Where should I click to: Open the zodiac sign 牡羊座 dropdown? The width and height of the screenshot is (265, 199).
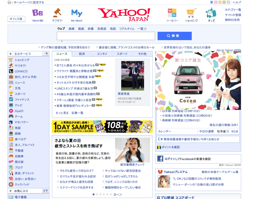pos(228,131)
